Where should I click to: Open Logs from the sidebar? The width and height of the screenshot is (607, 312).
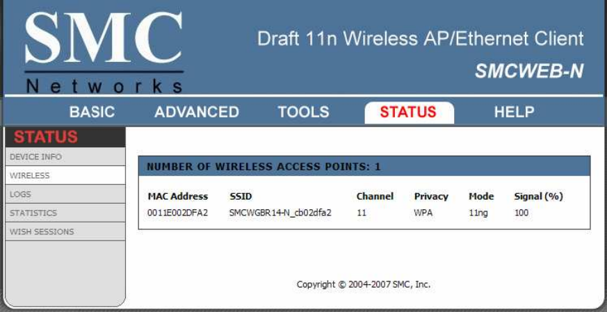tap(65, 194)
